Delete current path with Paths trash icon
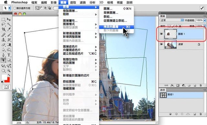 201,114
